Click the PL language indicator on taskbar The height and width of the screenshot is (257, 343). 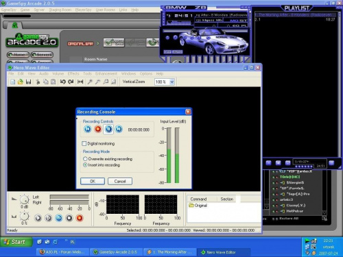coord(73,242)
